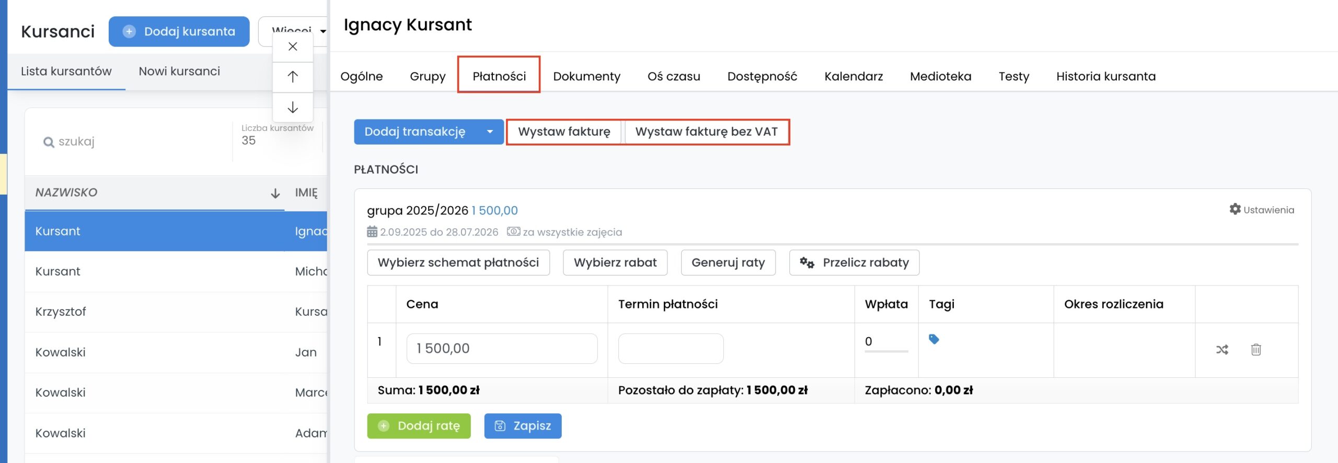This screenshot has height=463, width=1338.
Task: Sort by NAZWISKO using the column arrow
Action: pos(275,194)
